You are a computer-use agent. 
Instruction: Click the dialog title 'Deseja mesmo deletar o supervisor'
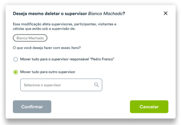(x=50, y=14)
